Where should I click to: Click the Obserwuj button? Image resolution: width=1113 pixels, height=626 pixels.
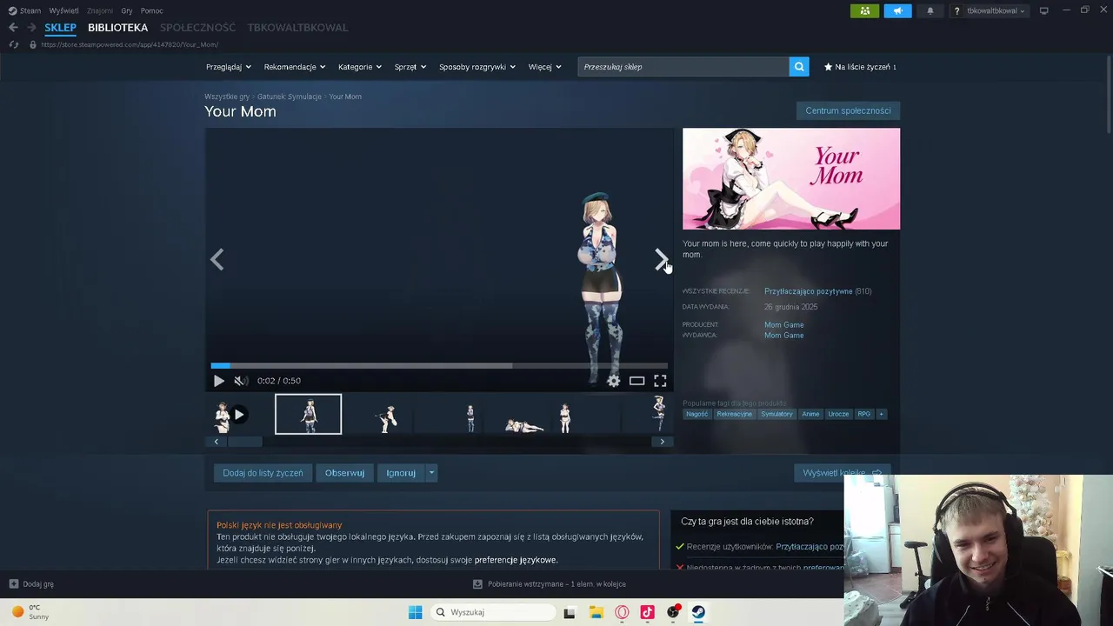344,473
